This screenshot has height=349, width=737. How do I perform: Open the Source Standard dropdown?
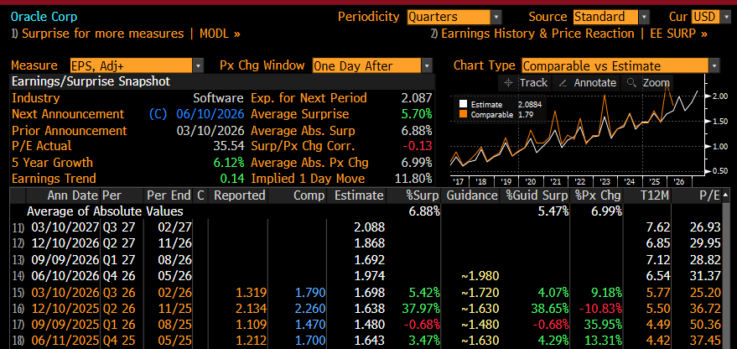click(x=611, y=17)
